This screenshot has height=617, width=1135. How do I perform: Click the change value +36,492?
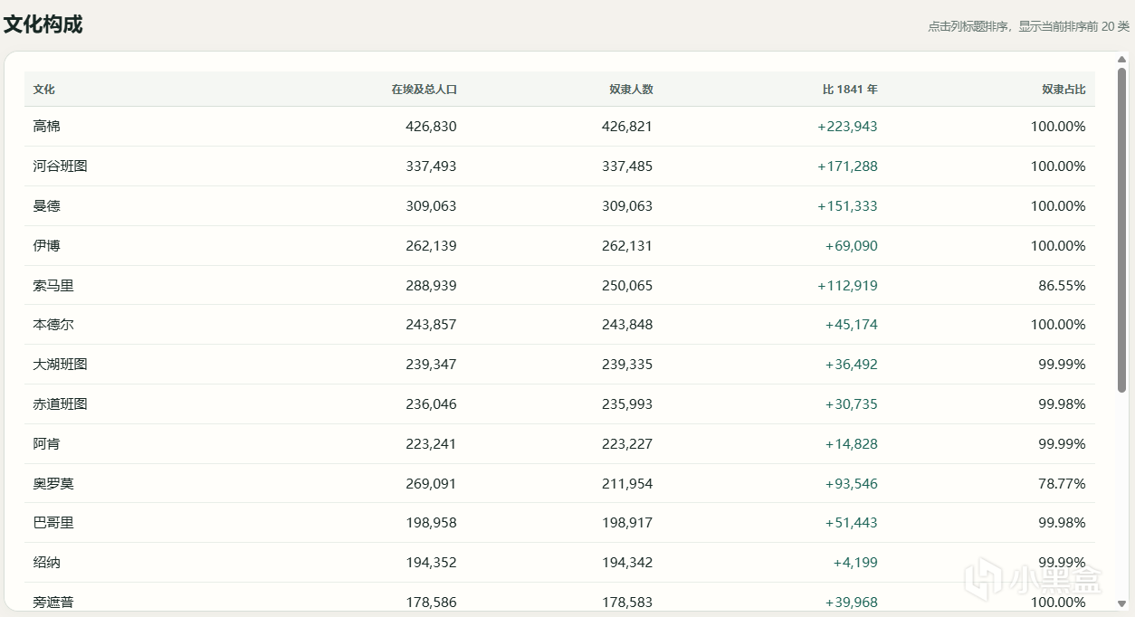(x=852, y=365)
